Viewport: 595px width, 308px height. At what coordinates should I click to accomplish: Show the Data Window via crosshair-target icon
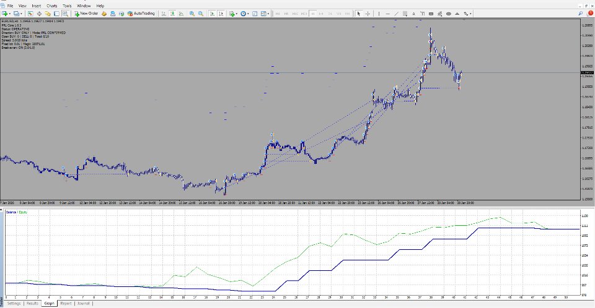39,14
